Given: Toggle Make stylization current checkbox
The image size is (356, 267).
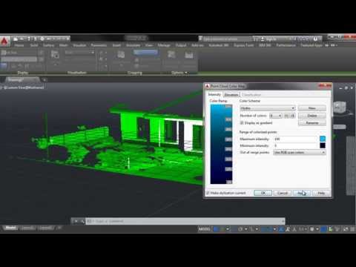Looking at the screenshot, I should click(x=208, y=193).
